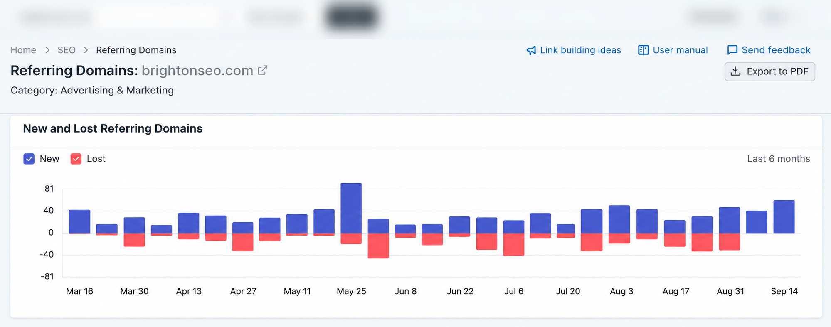This screenshot has width=831, height=327.
Task: Open the Home breadcrumb link
Action: [23, 50]
